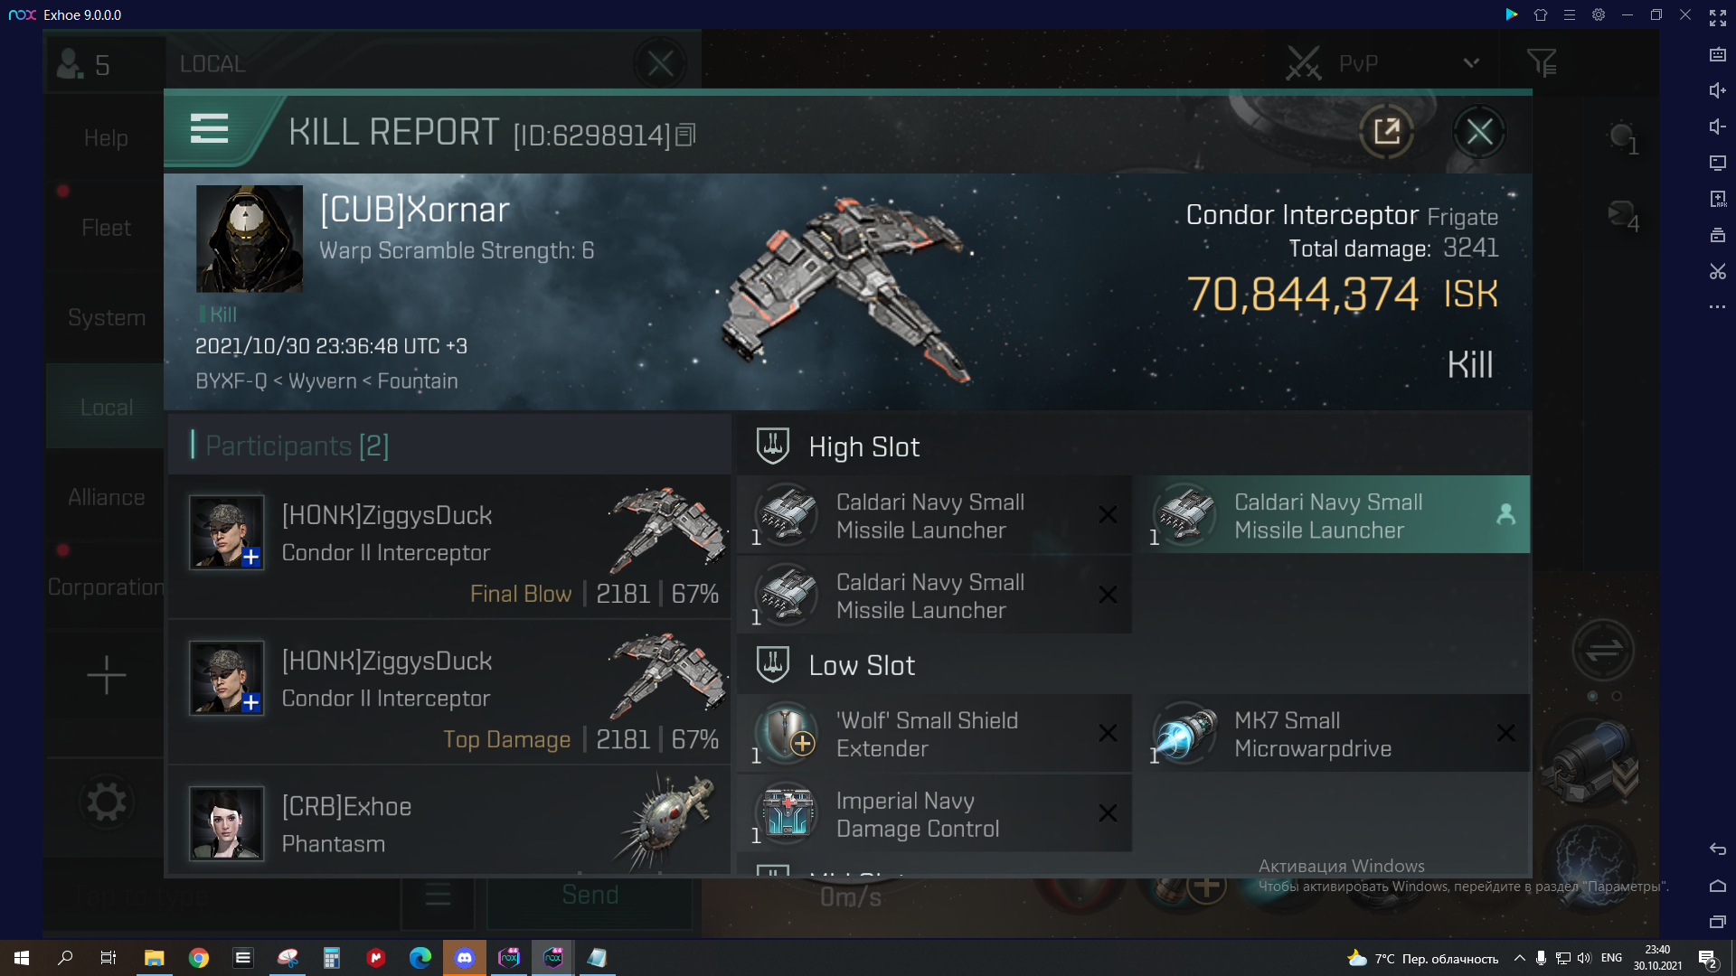Toggle visibility of Wolf Small Shield Extender
This screenshot has width=1736, height=976.
pyautogui.click(x=1107, y=733)
